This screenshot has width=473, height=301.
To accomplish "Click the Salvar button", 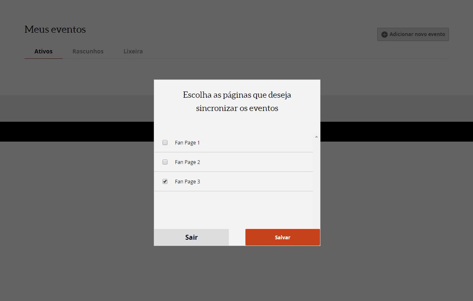I will [283, 237].
